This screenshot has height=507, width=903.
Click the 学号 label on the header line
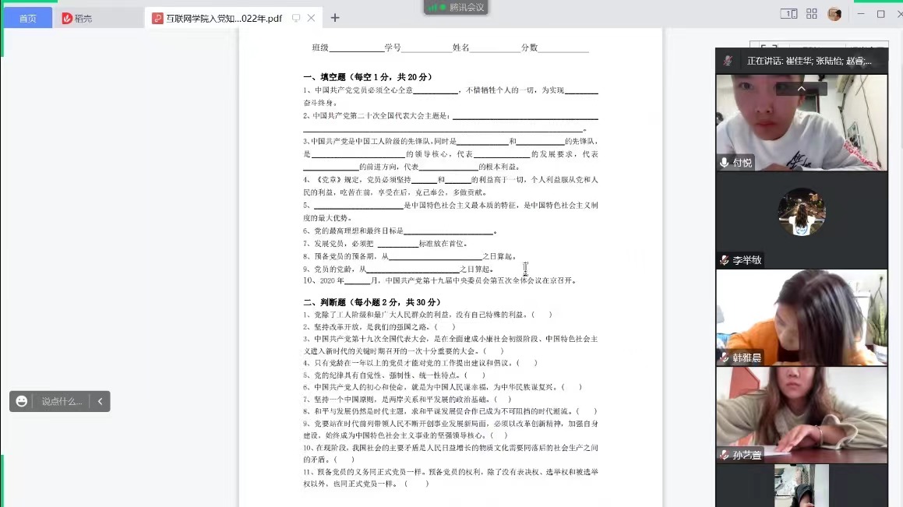click(x=393, y=48)
